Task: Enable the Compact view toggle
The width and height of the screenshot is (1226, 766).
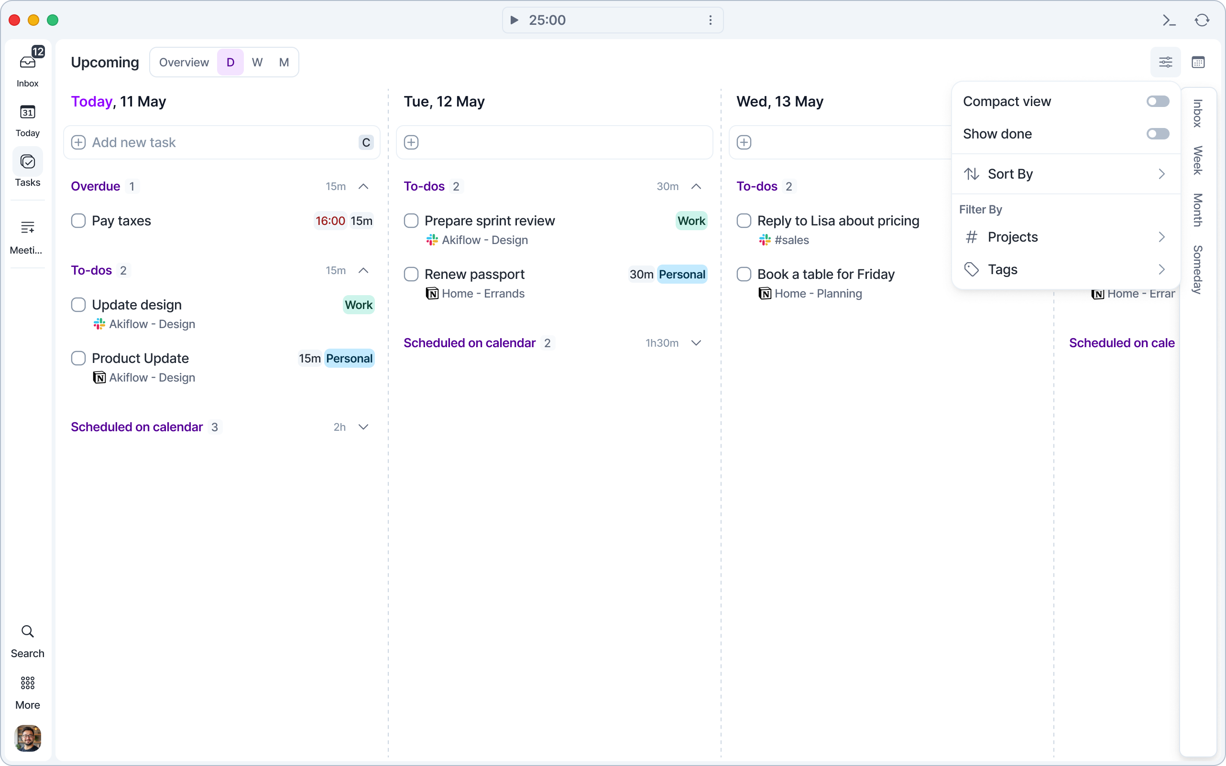Action: pyautogui.click(x=1158, y=101)
